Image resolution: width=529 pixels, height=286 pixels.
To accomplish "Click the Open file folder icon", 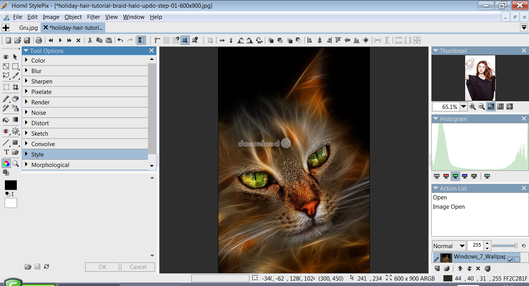I will click(17, 40).
